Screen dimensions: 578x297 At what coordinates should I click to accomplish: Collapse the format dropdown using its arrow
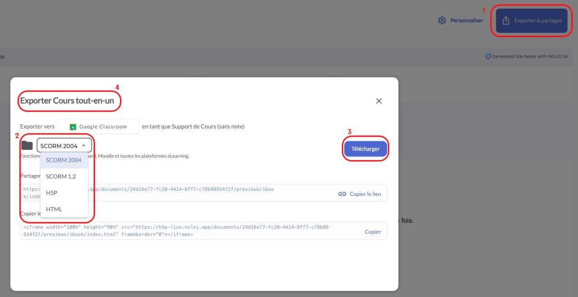[x=84, y=145]
